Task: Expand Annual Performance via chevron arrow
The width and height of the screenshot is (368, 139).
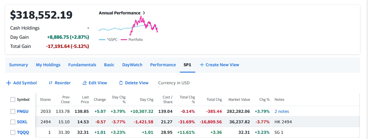Action: tap(144, 13)
